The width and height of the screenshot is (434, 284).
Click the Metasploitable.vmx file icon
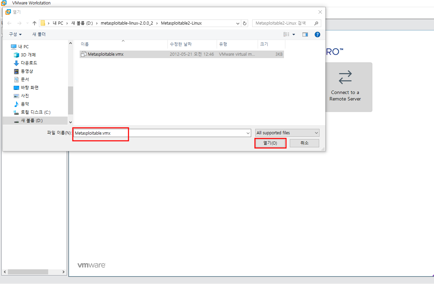(x=84, y=54)
